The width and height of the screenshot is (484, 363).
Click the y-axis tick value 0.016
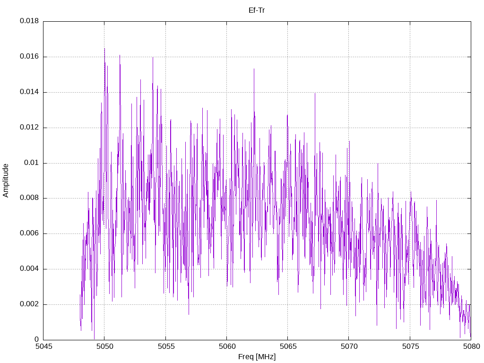tap(29, 57)
